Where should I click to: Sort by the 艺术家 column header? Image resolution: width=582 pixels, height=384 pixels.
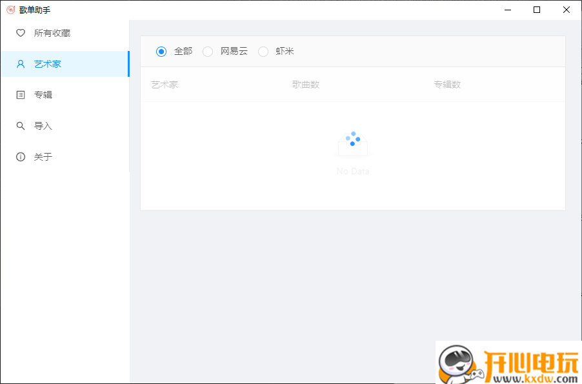coord(164,85)
